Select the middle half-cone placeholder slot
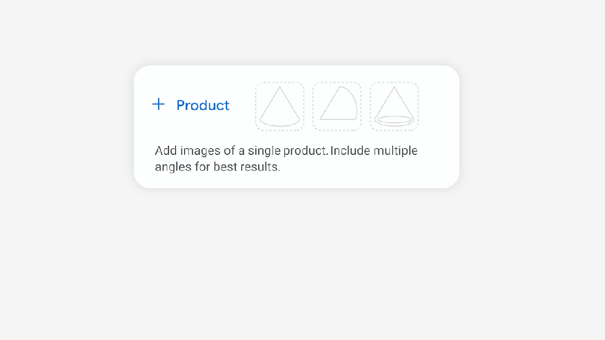This screenshot has width=605, height=340. coord(337,106)
